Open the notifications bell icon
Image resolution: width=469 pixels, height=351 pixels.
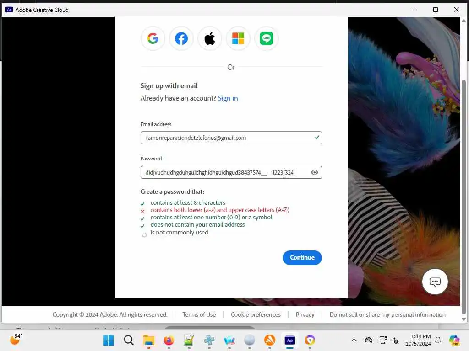click(x=438, y=340)
